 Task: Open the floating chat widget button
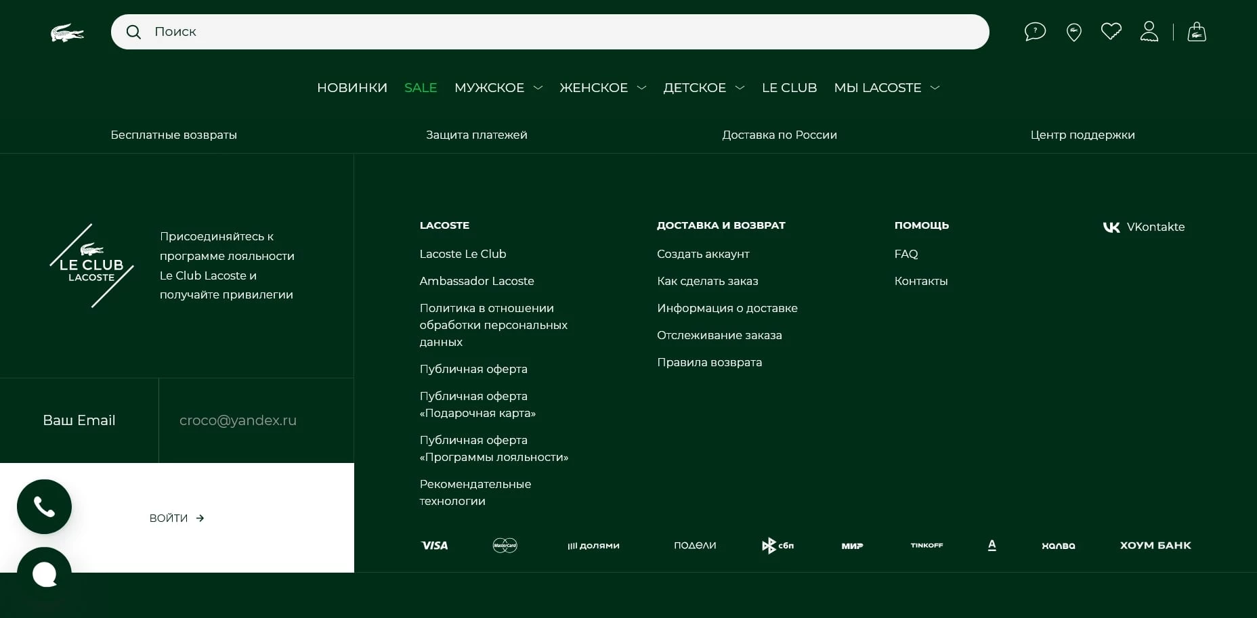[x=44, y=574]
